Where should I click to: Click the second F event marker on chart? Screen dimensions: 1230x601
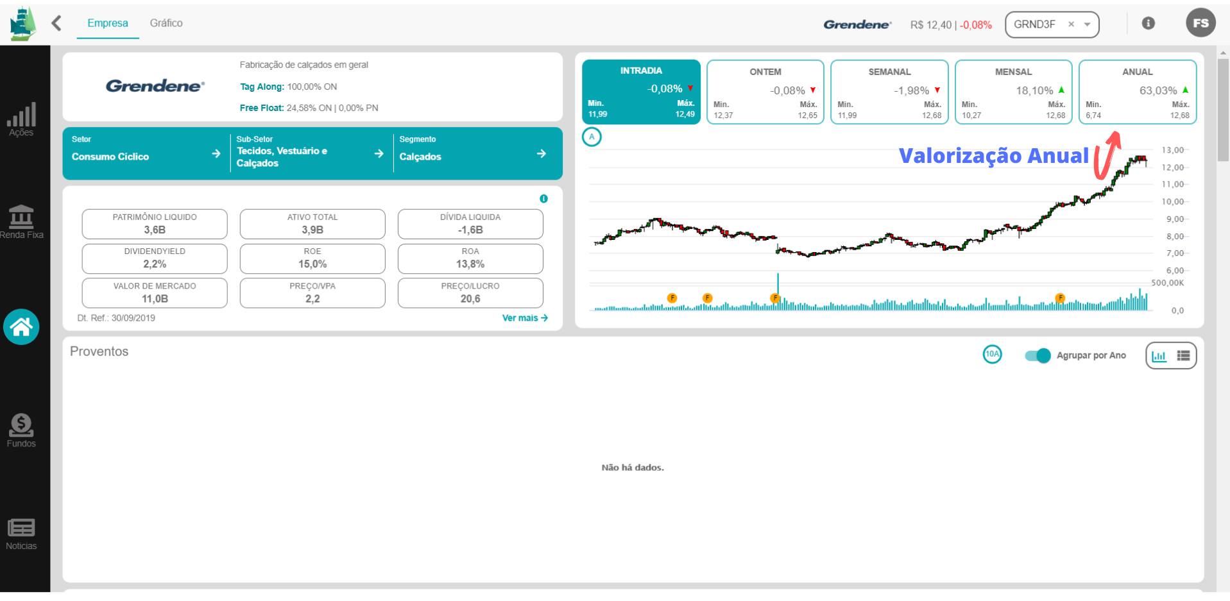pyautogui.click(x=707, y=298)
